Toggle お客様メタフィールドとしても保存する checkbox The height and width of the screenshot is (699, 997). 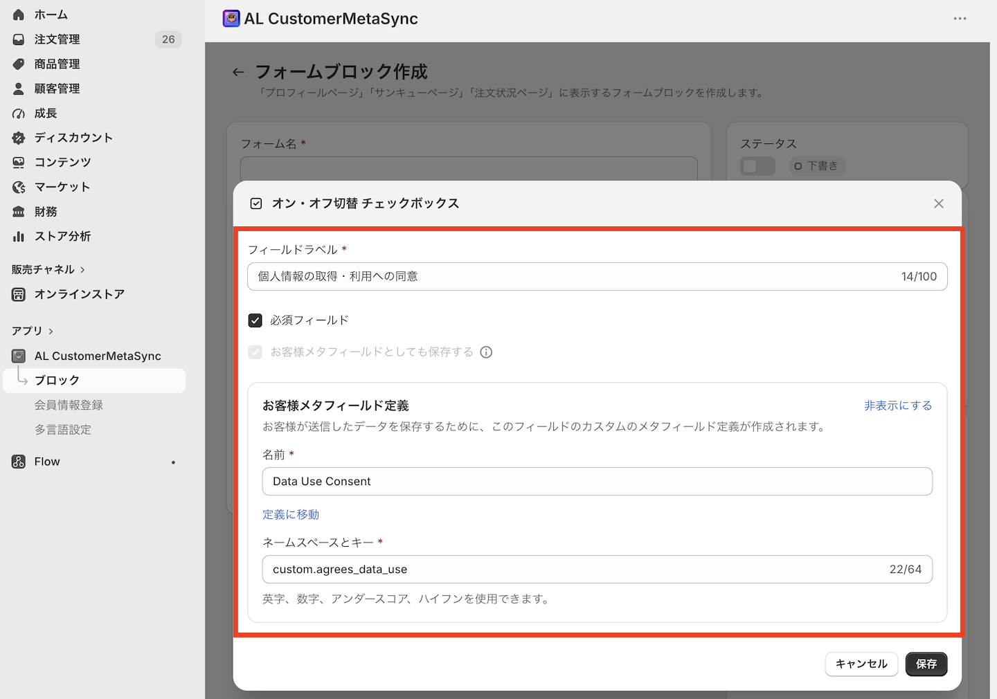(x=255, y=352)
